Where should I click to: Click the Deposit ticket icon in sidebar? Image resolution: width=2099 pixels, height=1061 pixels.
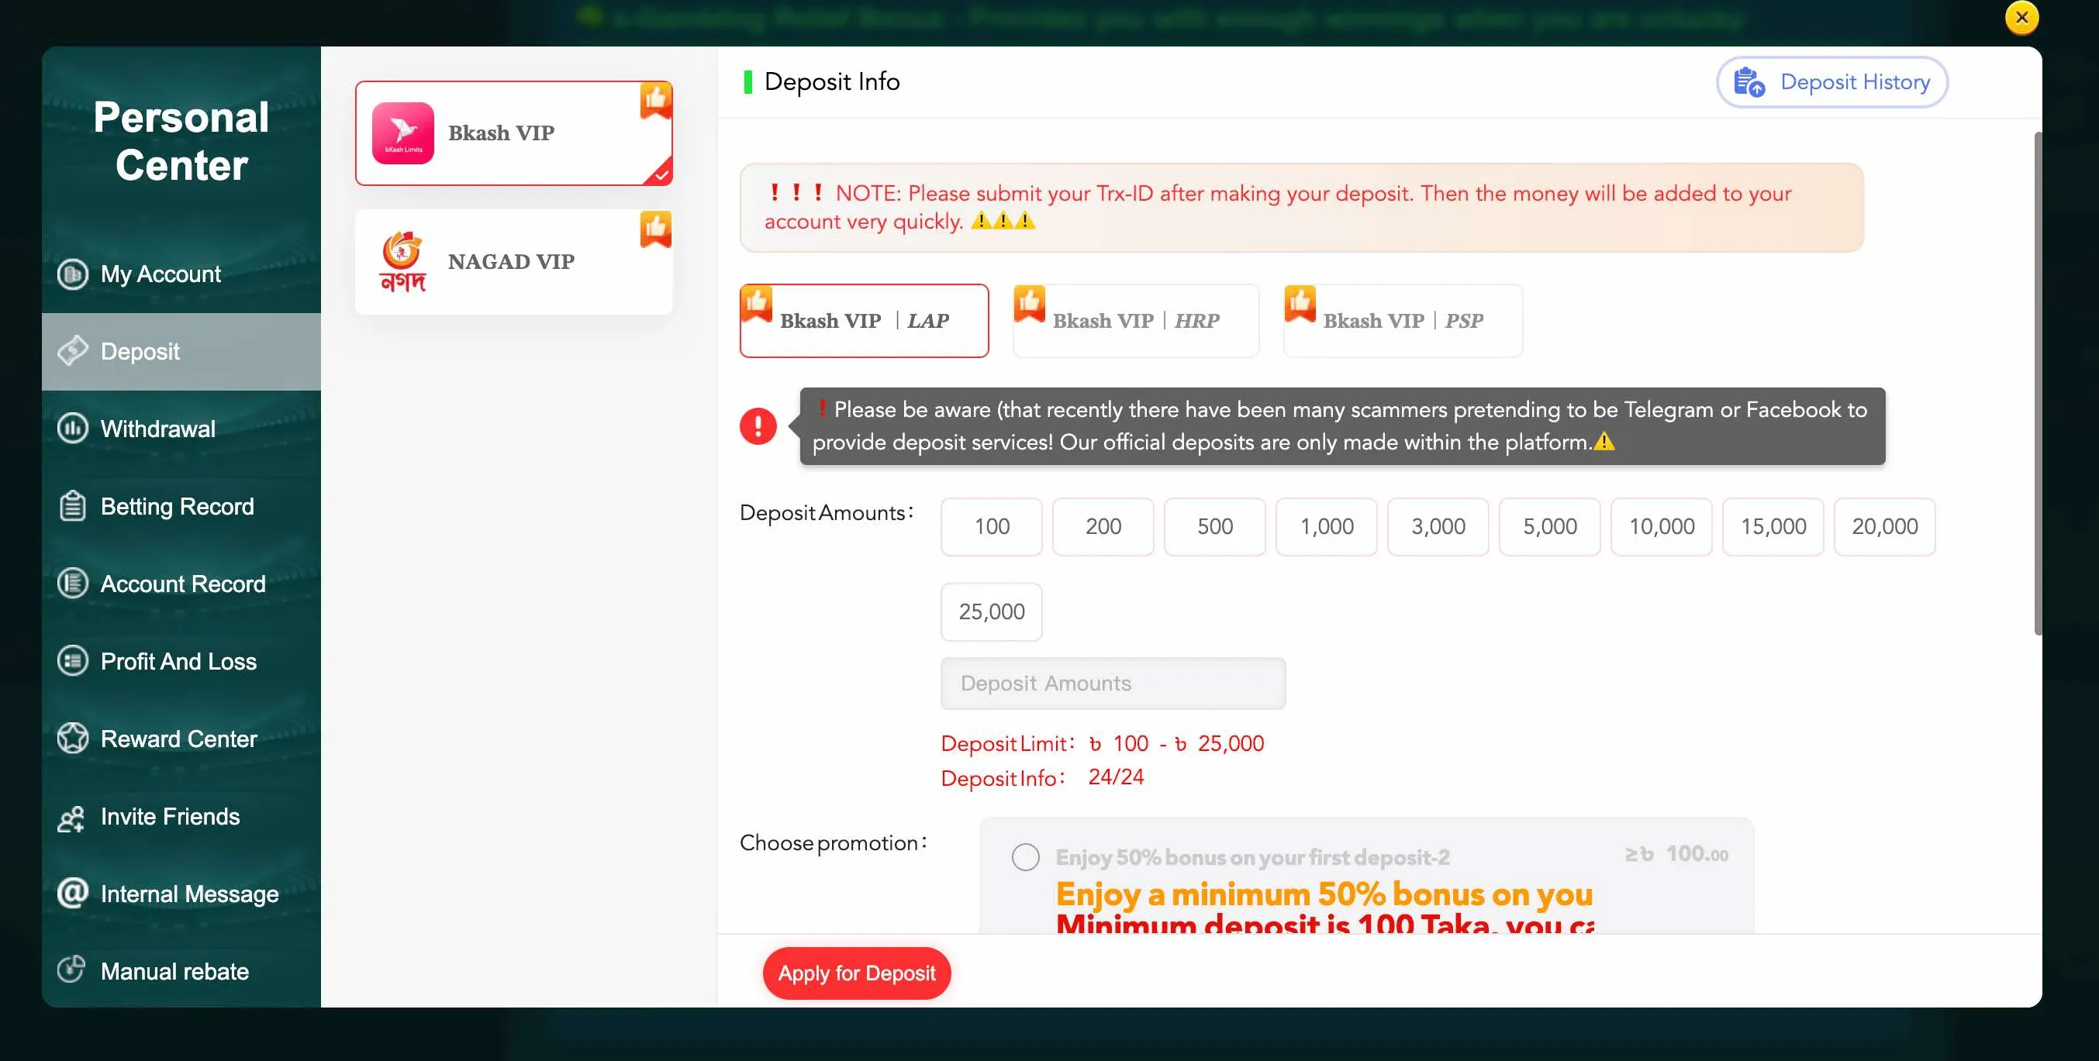[x=73, y=351]
